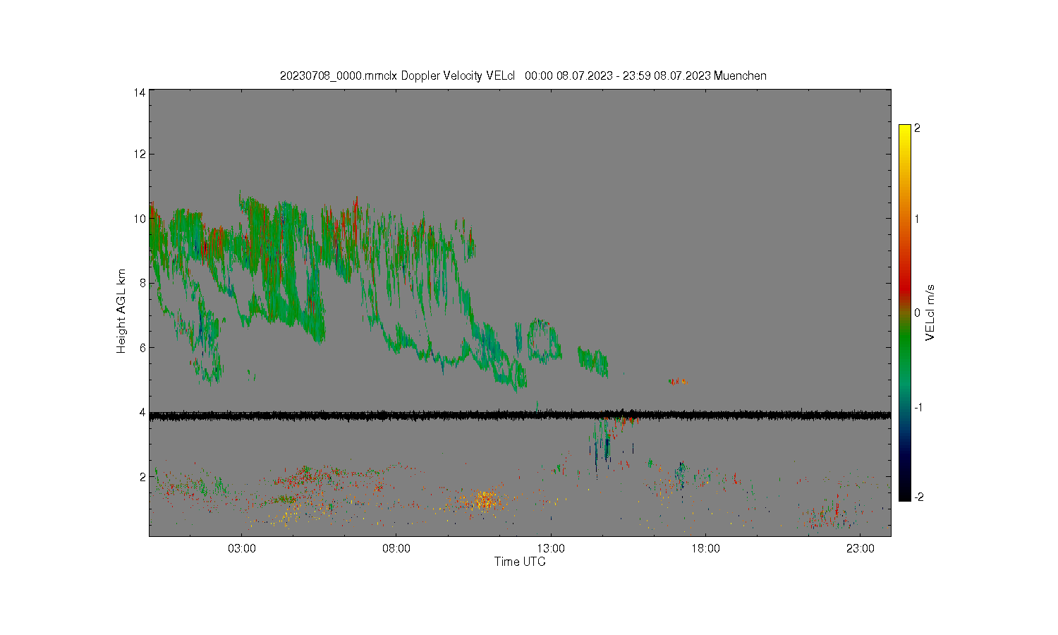Click the 12 height tick label
The height and width of the screenshot is (635, 1058).
click(x=140, y=154)
